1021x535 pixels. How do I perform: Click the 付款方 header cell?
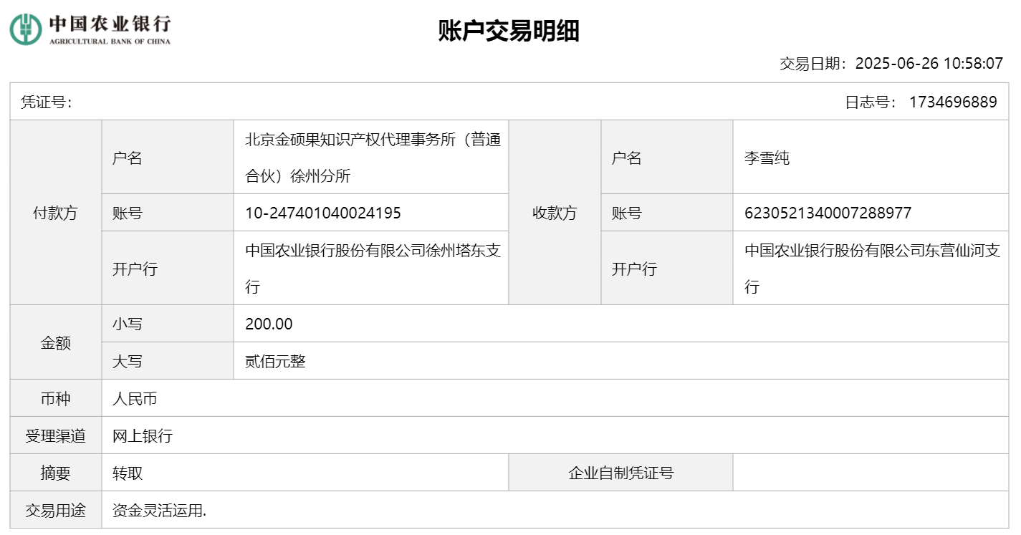pos(55,213)
